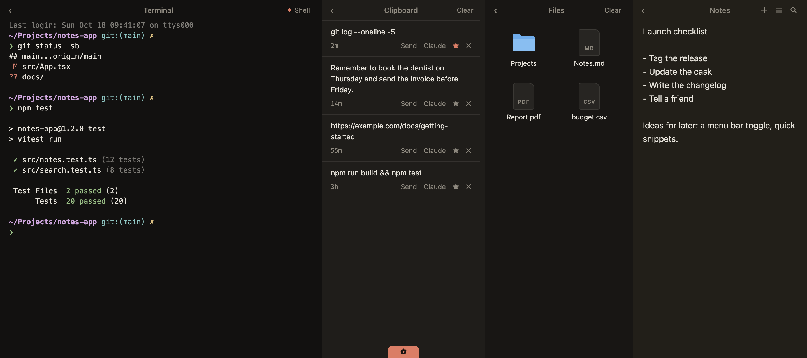Collapse the Notes panel with back chevron
This screenshot has width=807, height=358.
coord(643,11)
